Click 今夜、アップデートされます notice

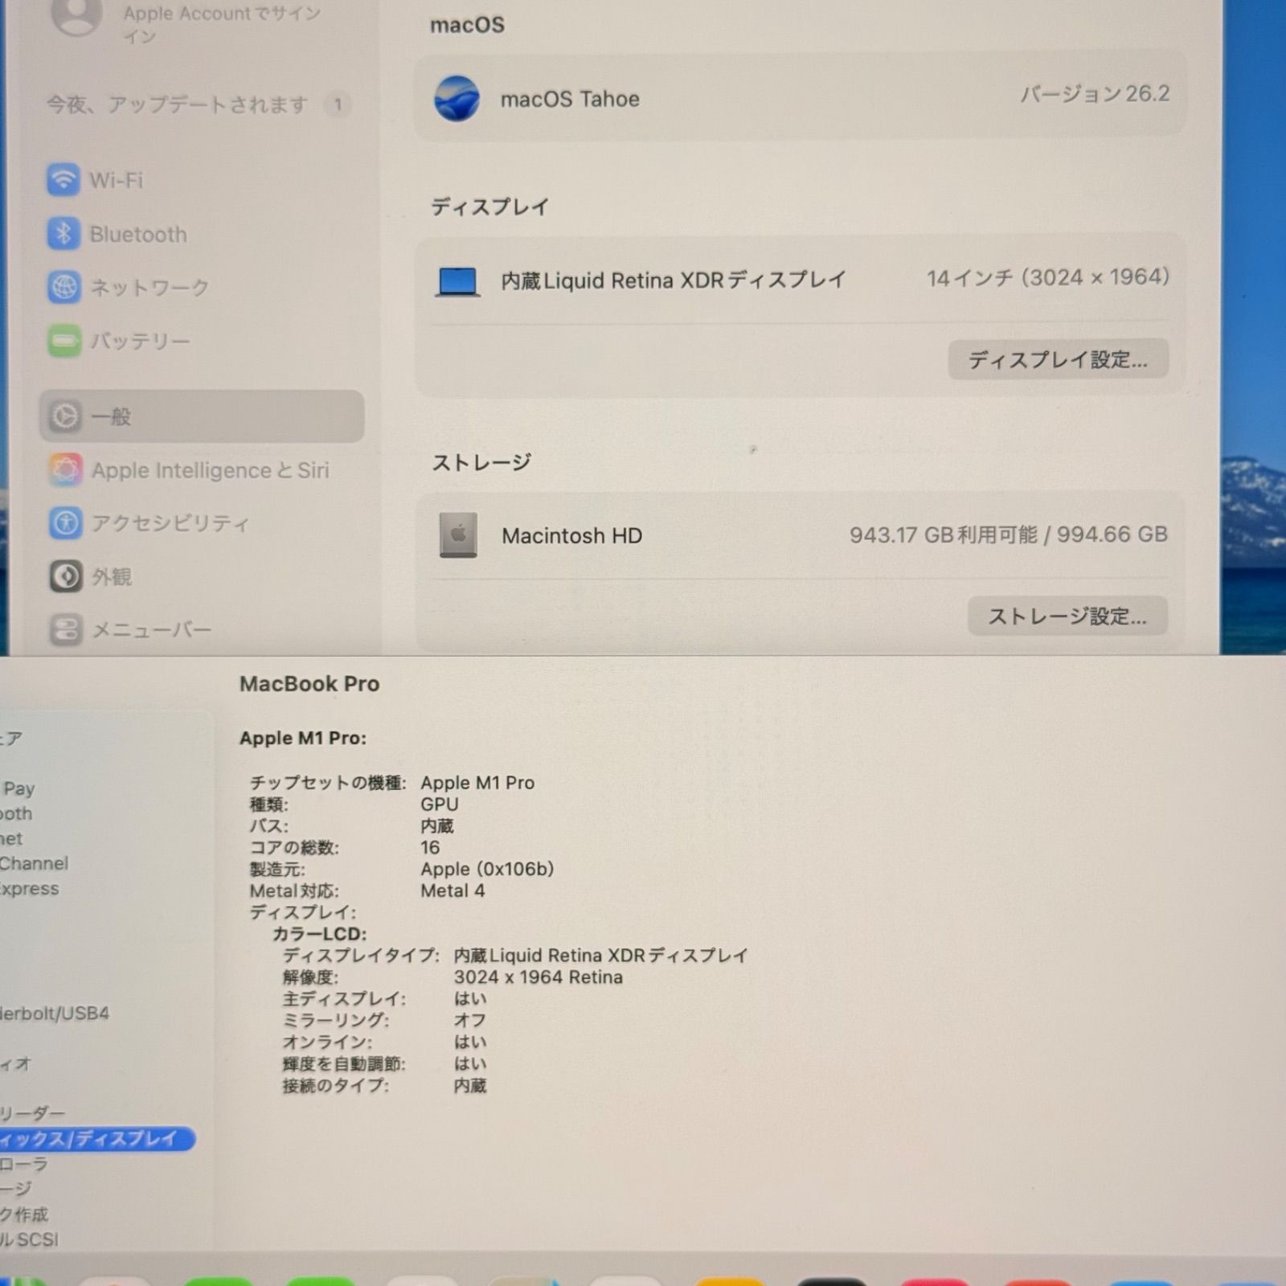[177, 104]
